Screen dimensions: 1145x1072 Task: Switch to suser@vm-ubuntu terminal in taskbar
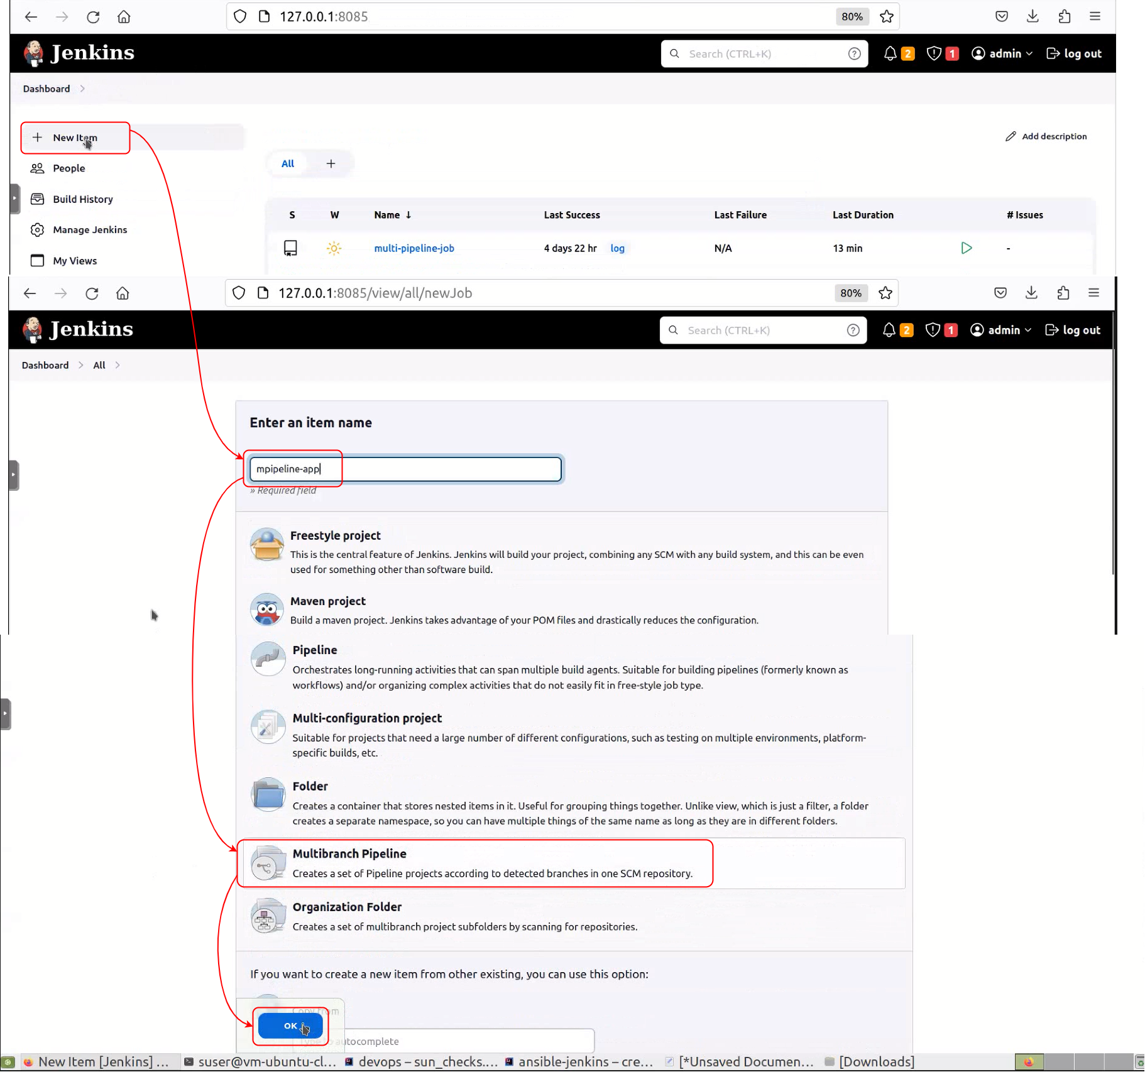tap(260, 1062)
